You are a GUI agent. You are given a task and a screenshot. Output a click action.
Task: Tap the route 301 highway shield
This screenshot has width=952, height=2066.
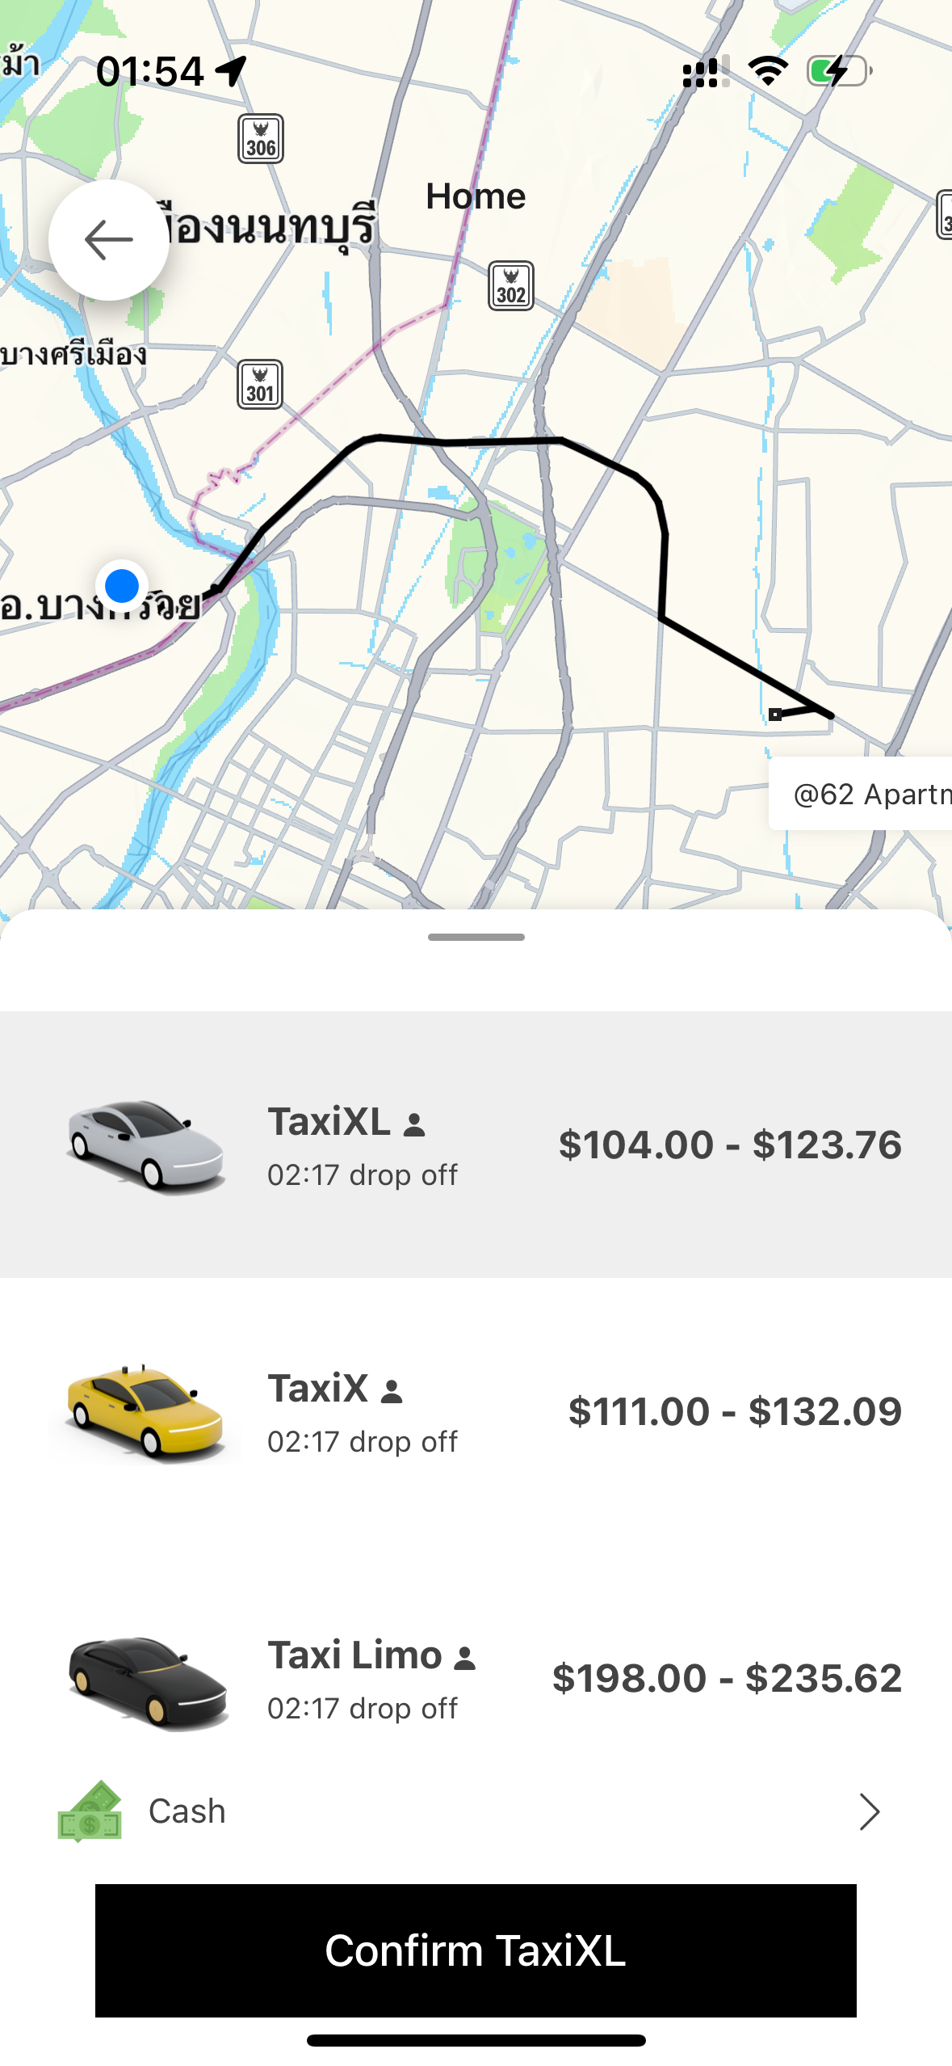point(260,385)
